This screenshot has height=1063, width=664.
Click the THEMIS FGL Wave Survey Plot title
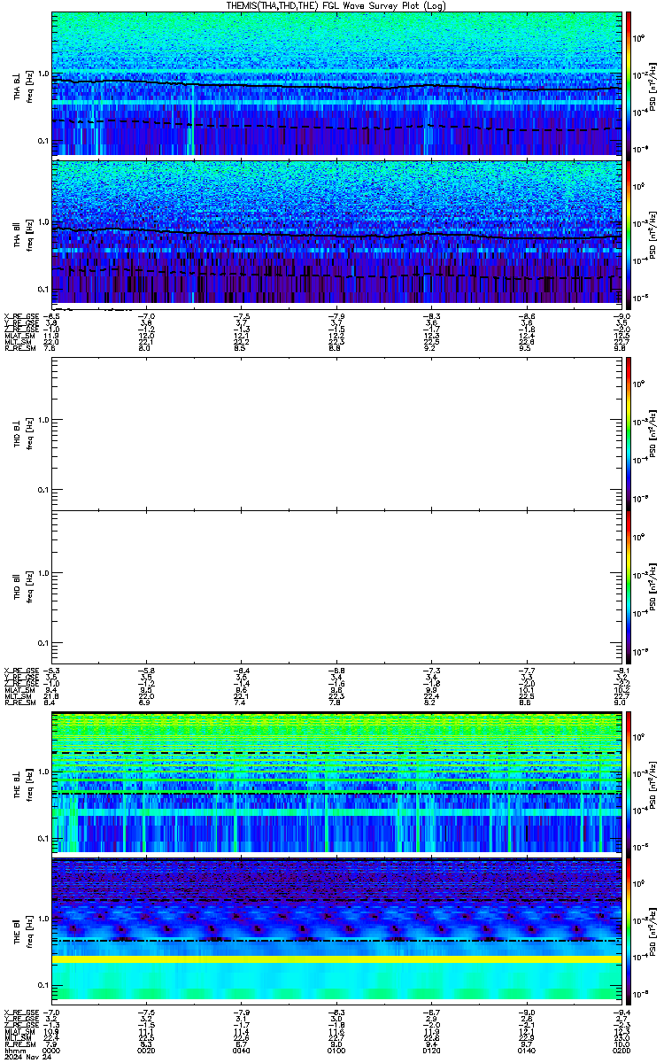337,5
